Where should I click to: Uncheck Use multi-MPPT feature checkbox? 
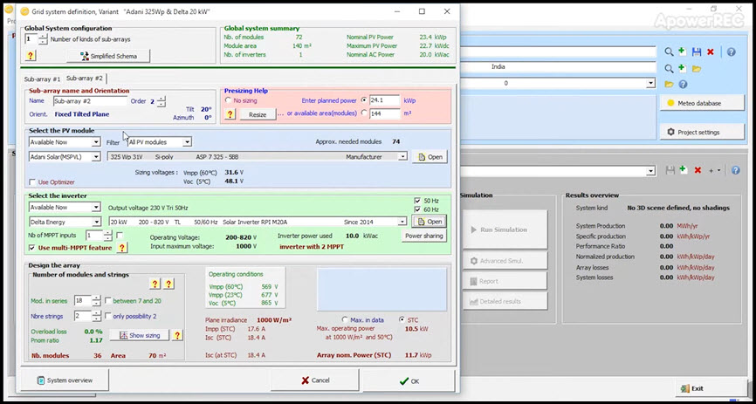pyautogui.click(x=31, y=248)
